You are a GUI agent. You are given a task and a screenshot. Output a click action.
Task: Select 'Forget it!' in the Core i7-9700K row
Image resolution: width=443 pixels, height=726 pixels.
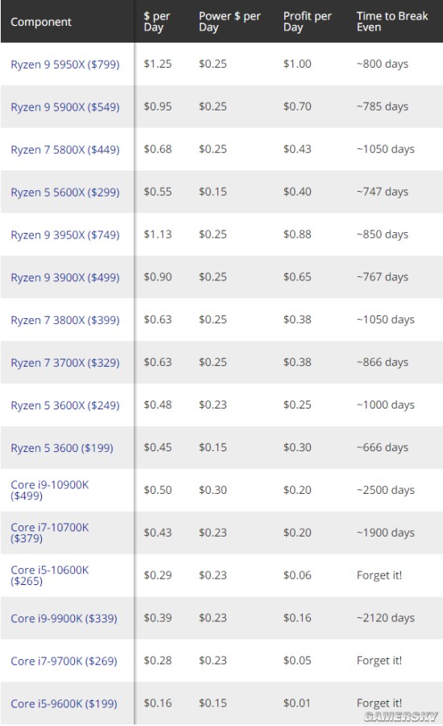pos(379,660)
